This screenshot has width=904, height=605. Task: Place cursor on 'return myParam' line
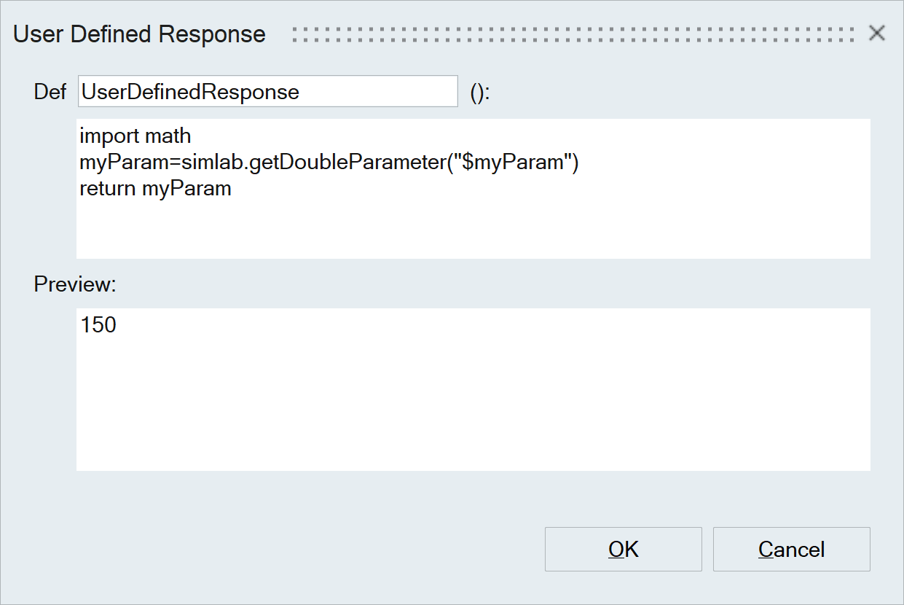click(155, 189)
